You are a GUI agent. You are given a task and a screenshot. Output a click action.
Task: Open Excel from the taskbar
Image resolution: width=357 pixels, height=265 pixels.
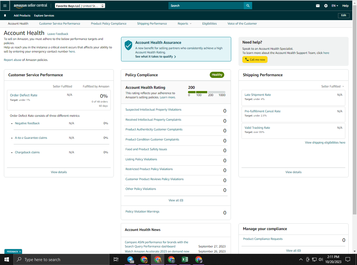click(x=185, y=259)
